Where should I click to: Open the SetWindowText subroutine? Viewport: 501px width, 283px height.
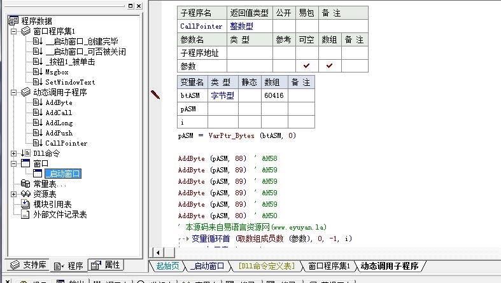(x=70, y=82)
